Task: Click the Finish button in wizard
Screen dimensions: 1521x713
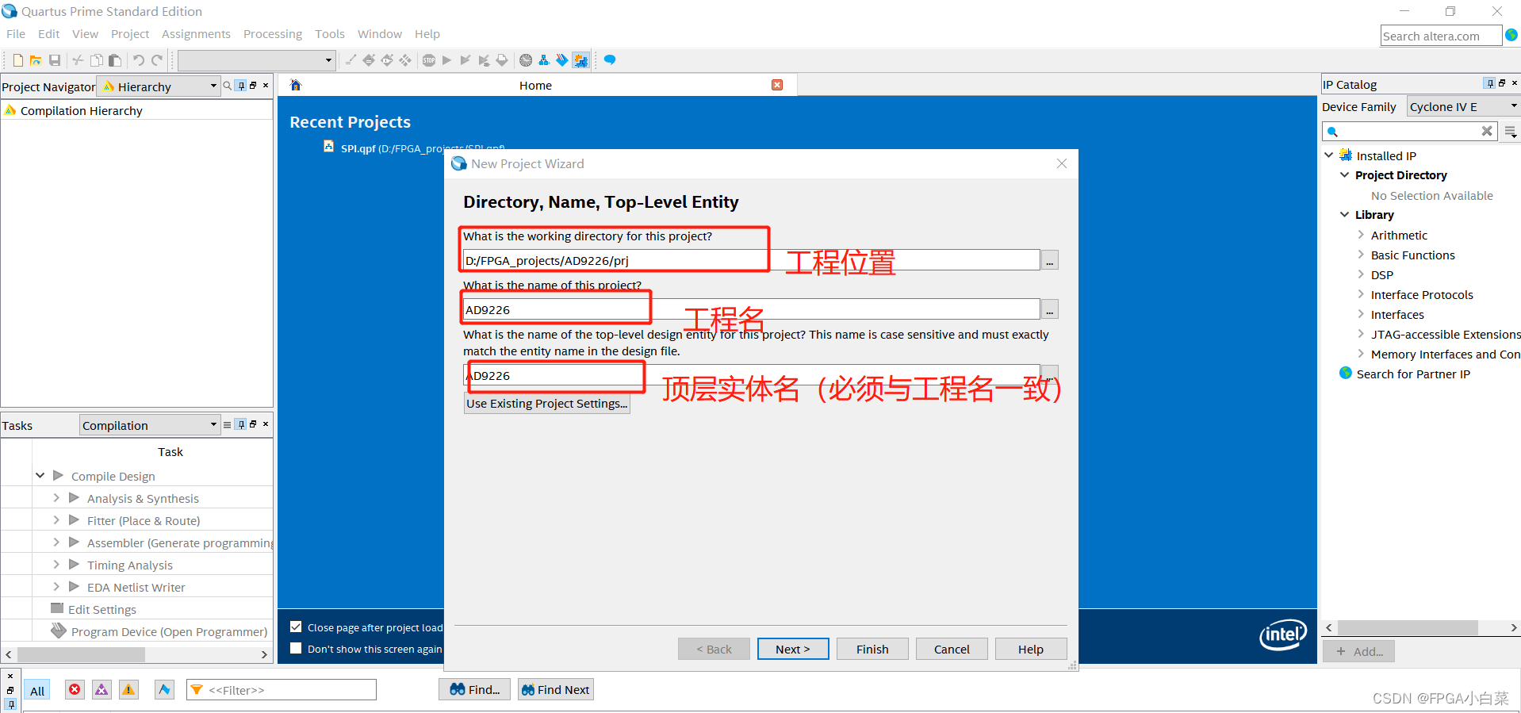Action: click(x=872, y=649)
